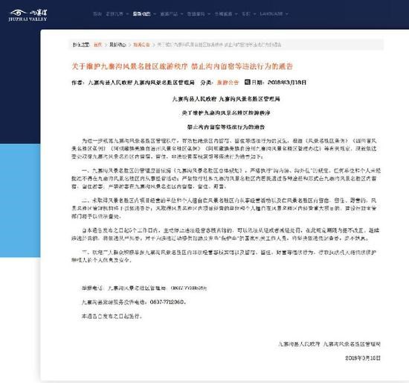This screenshot has width=409, height=383.
Task: Open 旅游公告 in the breadcrumb trail
Action: click(141, 45)
